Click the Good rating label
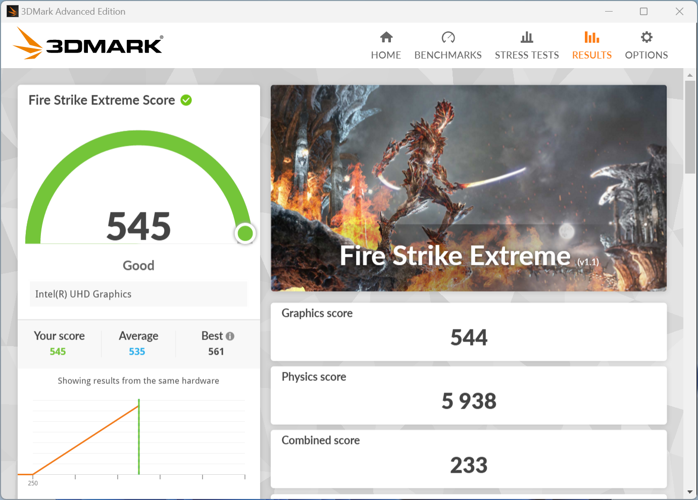Image resolution: width=698 pixels, height=500 pixels. click(x=138, y=265)
